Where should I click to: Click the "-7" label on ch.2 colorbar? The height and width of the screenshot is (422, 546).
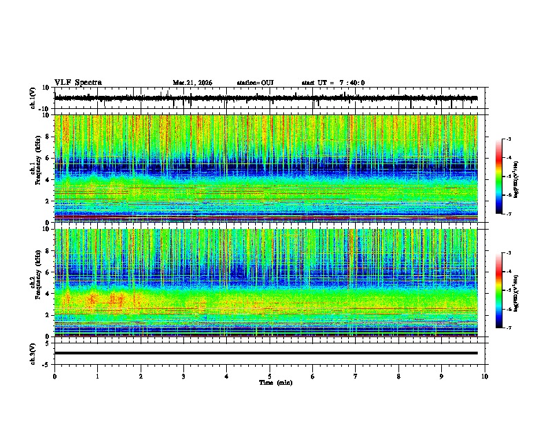508,328
